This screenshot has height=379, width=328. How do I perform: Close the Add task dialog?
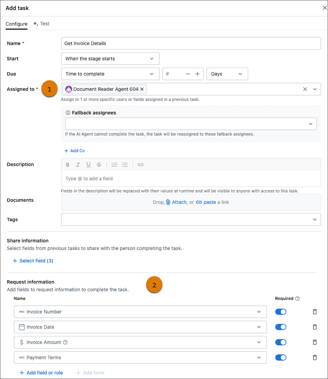[325, 8]
